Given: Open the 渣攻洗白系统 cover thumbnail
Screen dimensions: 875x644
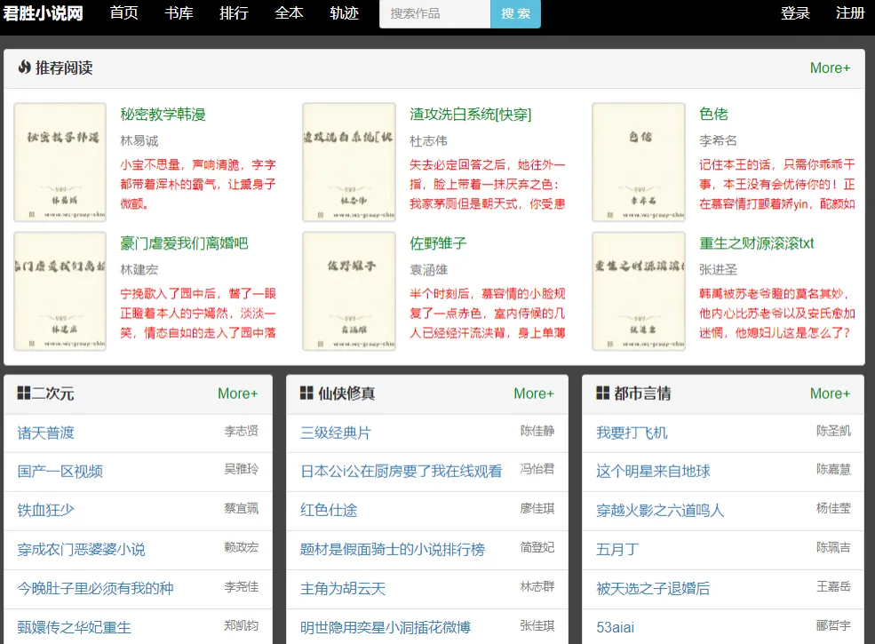Looking at the screenshot, I should click(x=349, y=162).
